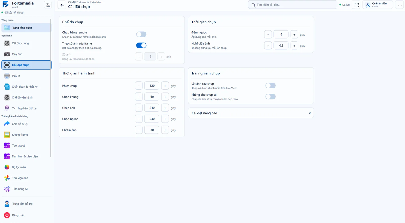Image resolution: width=405 pixels, height=223 pixels.
Task: Click Đăng xuất to log out
Action: pyautogui.click(x=26, y=215)
